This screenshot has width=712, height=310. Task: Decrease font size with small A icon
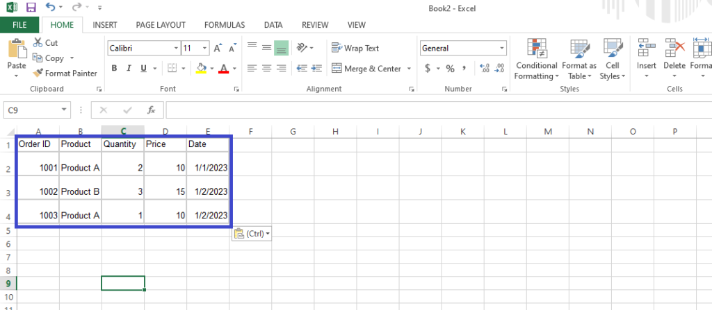click(x=232, y=48)
